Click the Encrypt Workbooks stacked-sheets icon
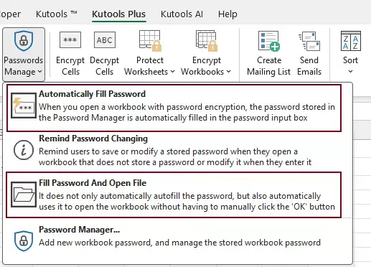The width and height of the screenshot is (371, 267). (207, 41)
